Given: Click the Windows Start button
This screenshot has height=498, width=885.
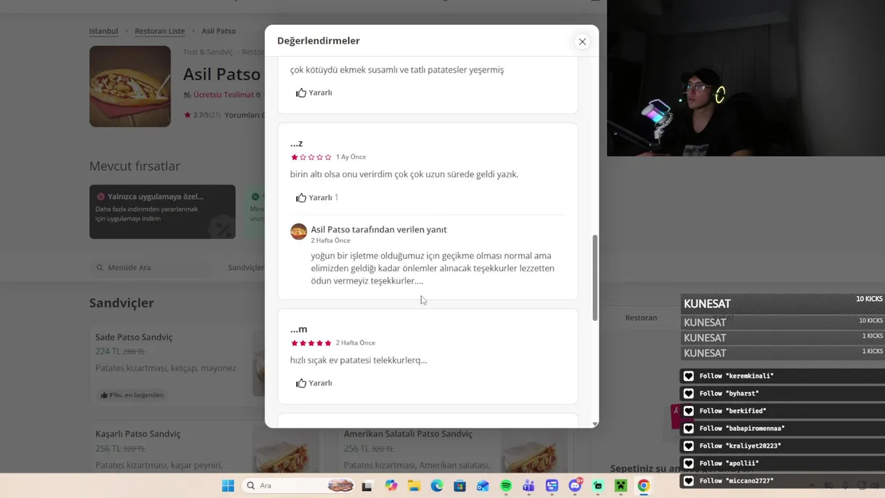Looking at the screenshot, I should point(227,486).
